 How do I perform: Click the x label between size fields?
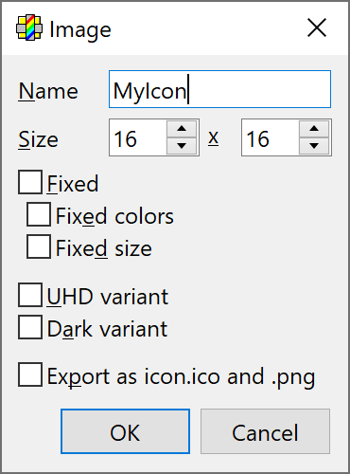(x=214, y=138)
